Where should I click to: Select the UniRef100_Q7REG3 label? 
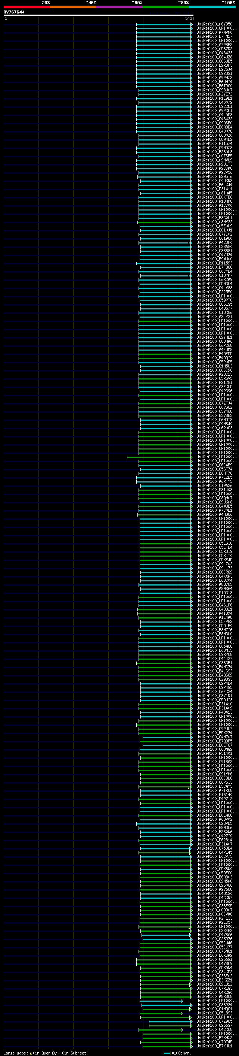coord(214,988)
